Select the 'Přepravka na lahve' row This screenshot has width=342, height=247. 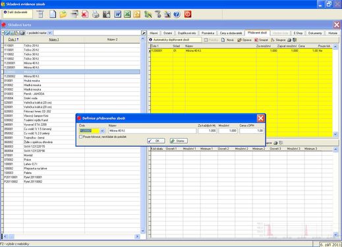tap(72, 168)
